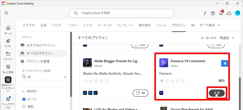Switch to the イラスト tab
The width and height of the screenshot is (243, 110).
coord(57,25)
